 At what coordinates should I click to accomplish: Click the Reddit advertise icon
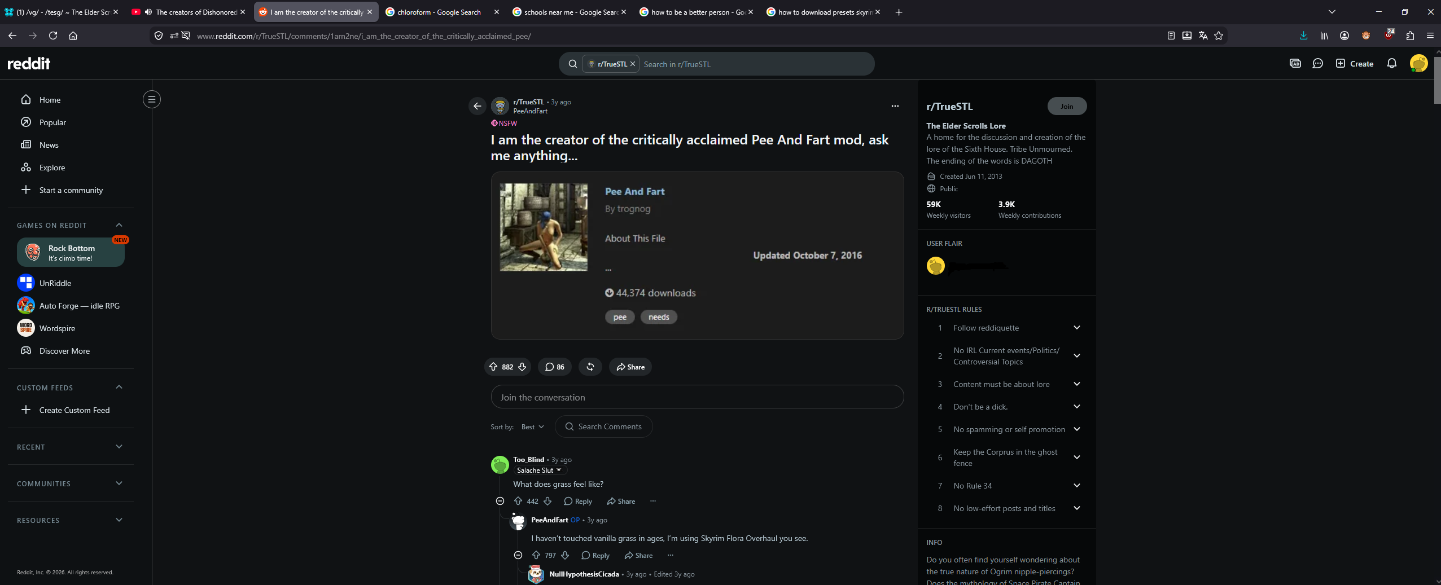pos(1295,64)
